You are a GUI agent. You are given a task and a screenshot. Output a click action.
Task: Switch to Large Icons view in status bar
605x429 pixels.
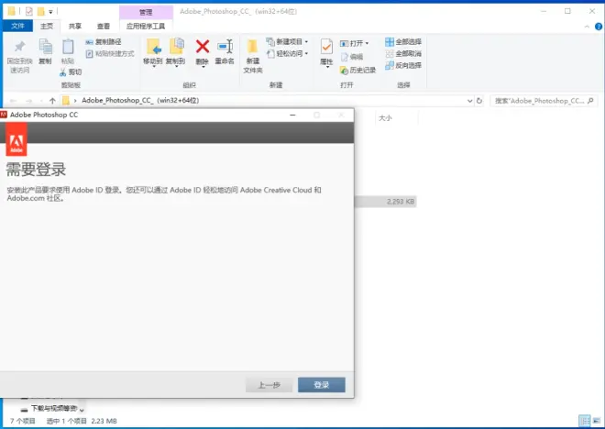point(597,420)
